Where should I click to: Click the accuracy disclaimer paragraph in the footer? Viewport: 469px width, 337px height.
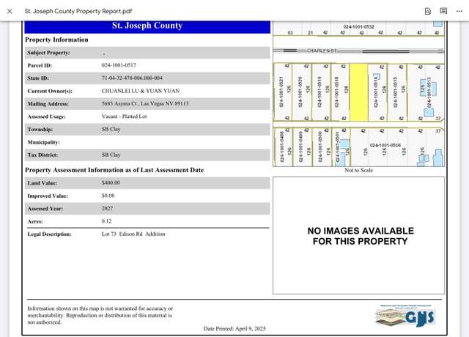100,315
